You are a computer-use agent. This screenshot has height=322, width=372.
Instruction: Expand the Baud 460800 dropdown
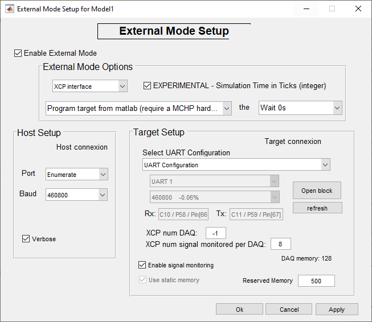tap(76, 195)
